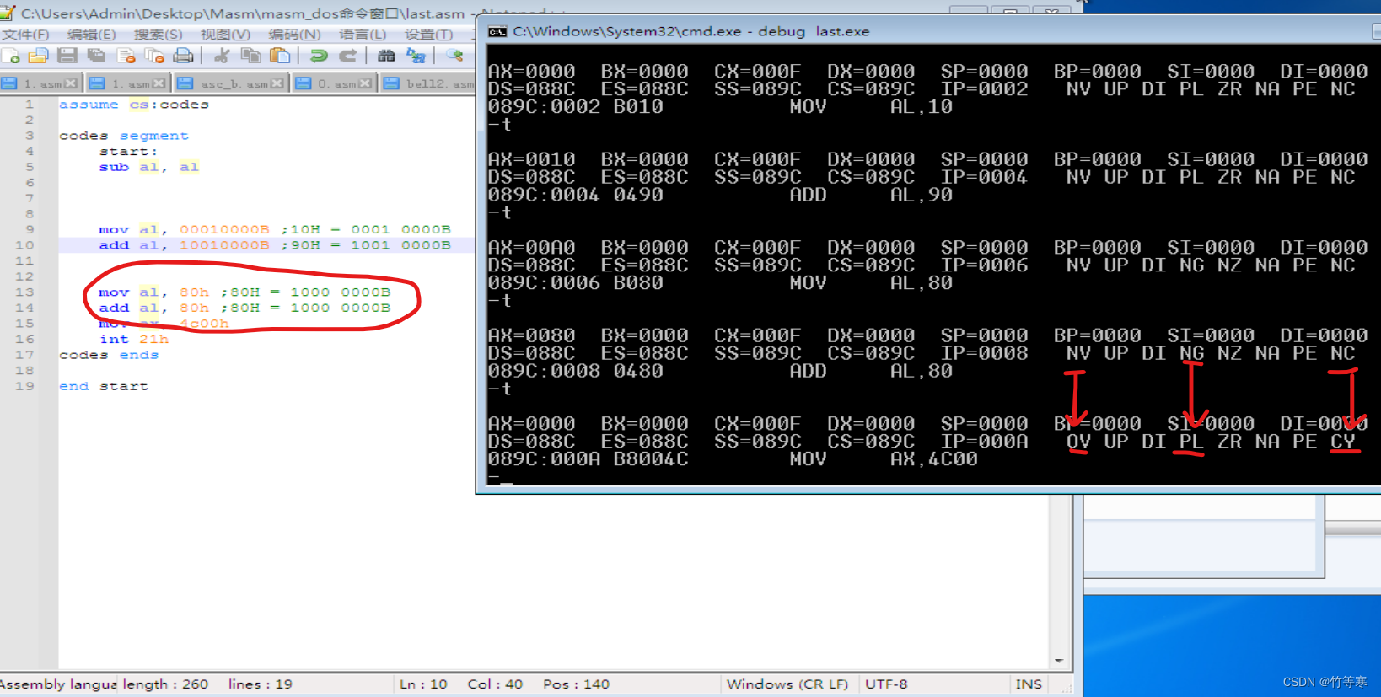Click the 'AL,90' operand in debug output
Image resolution: width=1381 pixels, height=697 pixels.
point(922,195)
